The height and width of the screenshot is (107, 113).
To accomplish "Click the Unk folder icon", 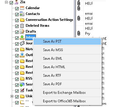I will [x=22, y=96].
